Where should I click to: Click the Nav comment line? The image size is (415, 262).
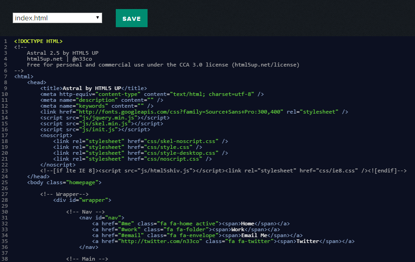click(85, 212)
